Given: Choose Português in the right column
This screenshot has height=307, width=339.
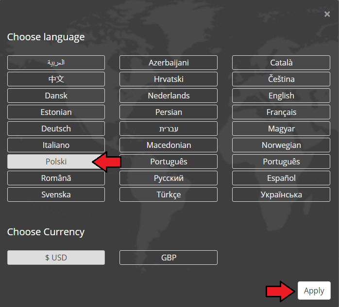Looking at the screenshot, I should click(281, 162).
